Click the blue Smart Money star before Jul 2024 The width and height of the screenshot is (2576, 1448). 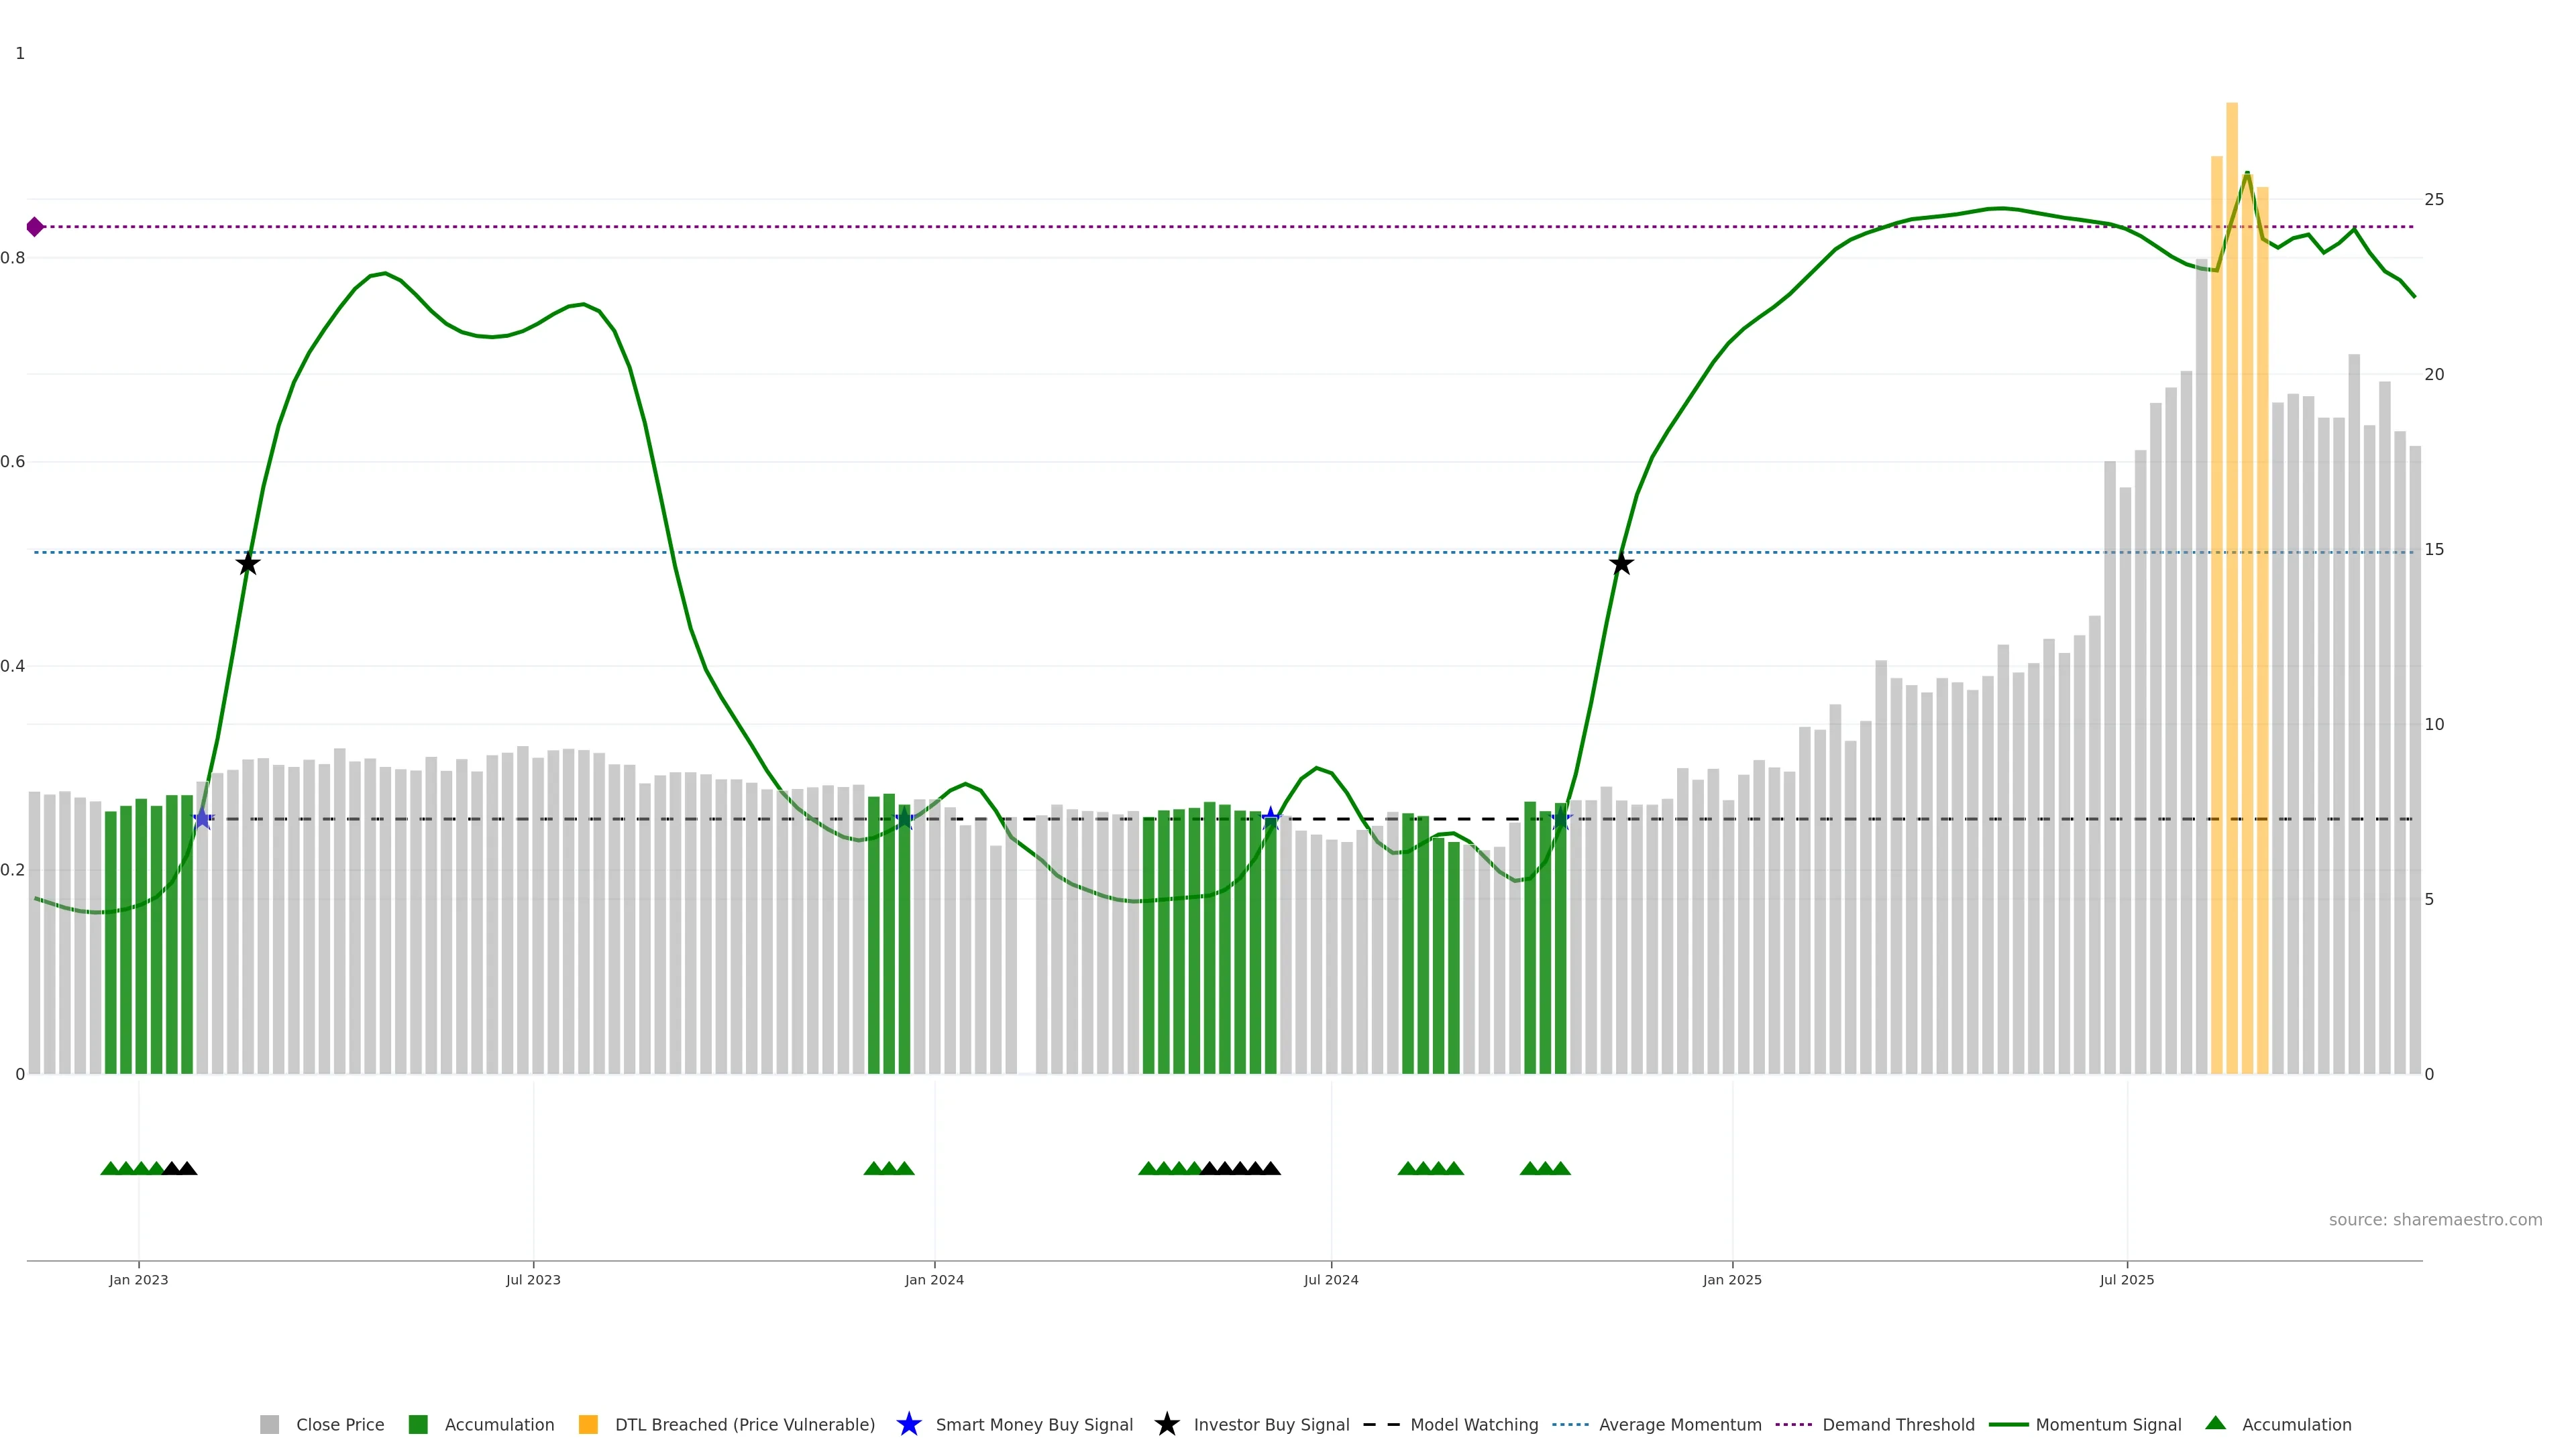coord(1270,819)
